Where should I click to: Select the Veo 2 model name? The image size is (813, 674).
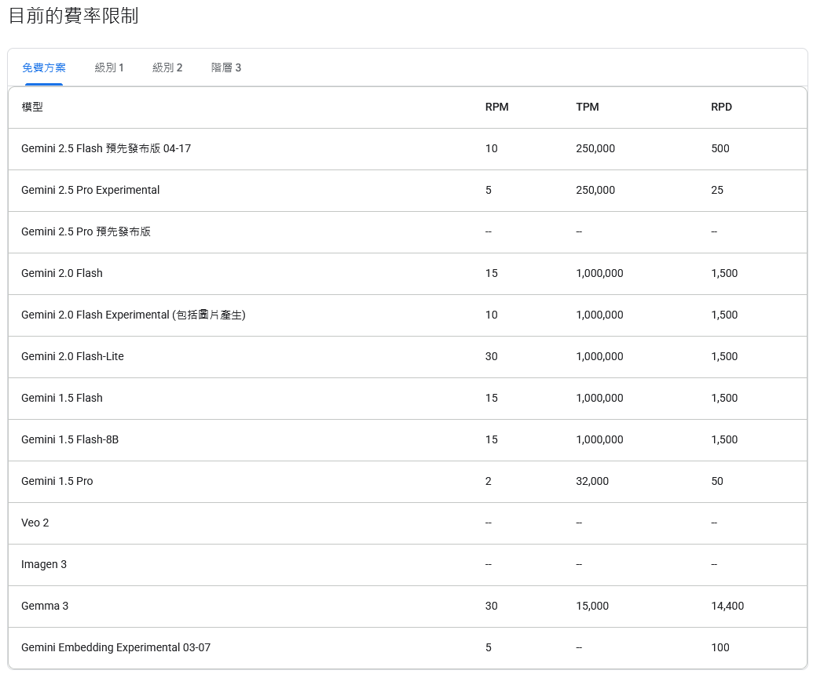(x=35, y=523)
